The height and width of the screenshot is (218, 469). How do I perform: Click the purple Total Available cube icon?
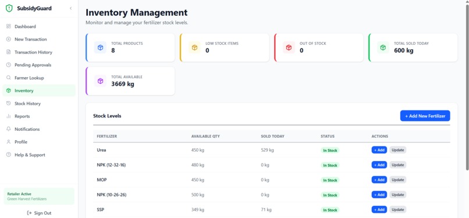coord(100,81)
